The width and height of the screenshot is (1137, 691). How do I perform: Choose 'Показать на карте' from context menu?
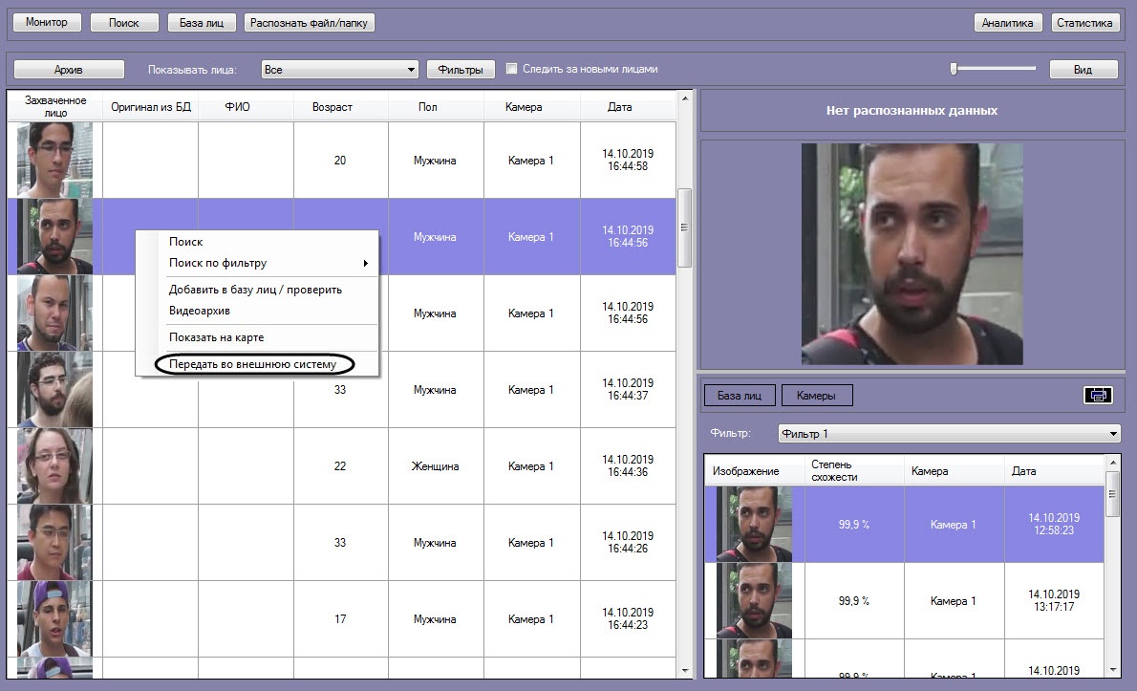[x=216, y=337]
